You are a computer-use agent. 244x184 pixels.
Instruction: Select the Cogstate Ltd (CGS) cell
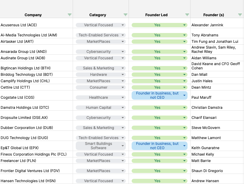[x=36, y=95]
